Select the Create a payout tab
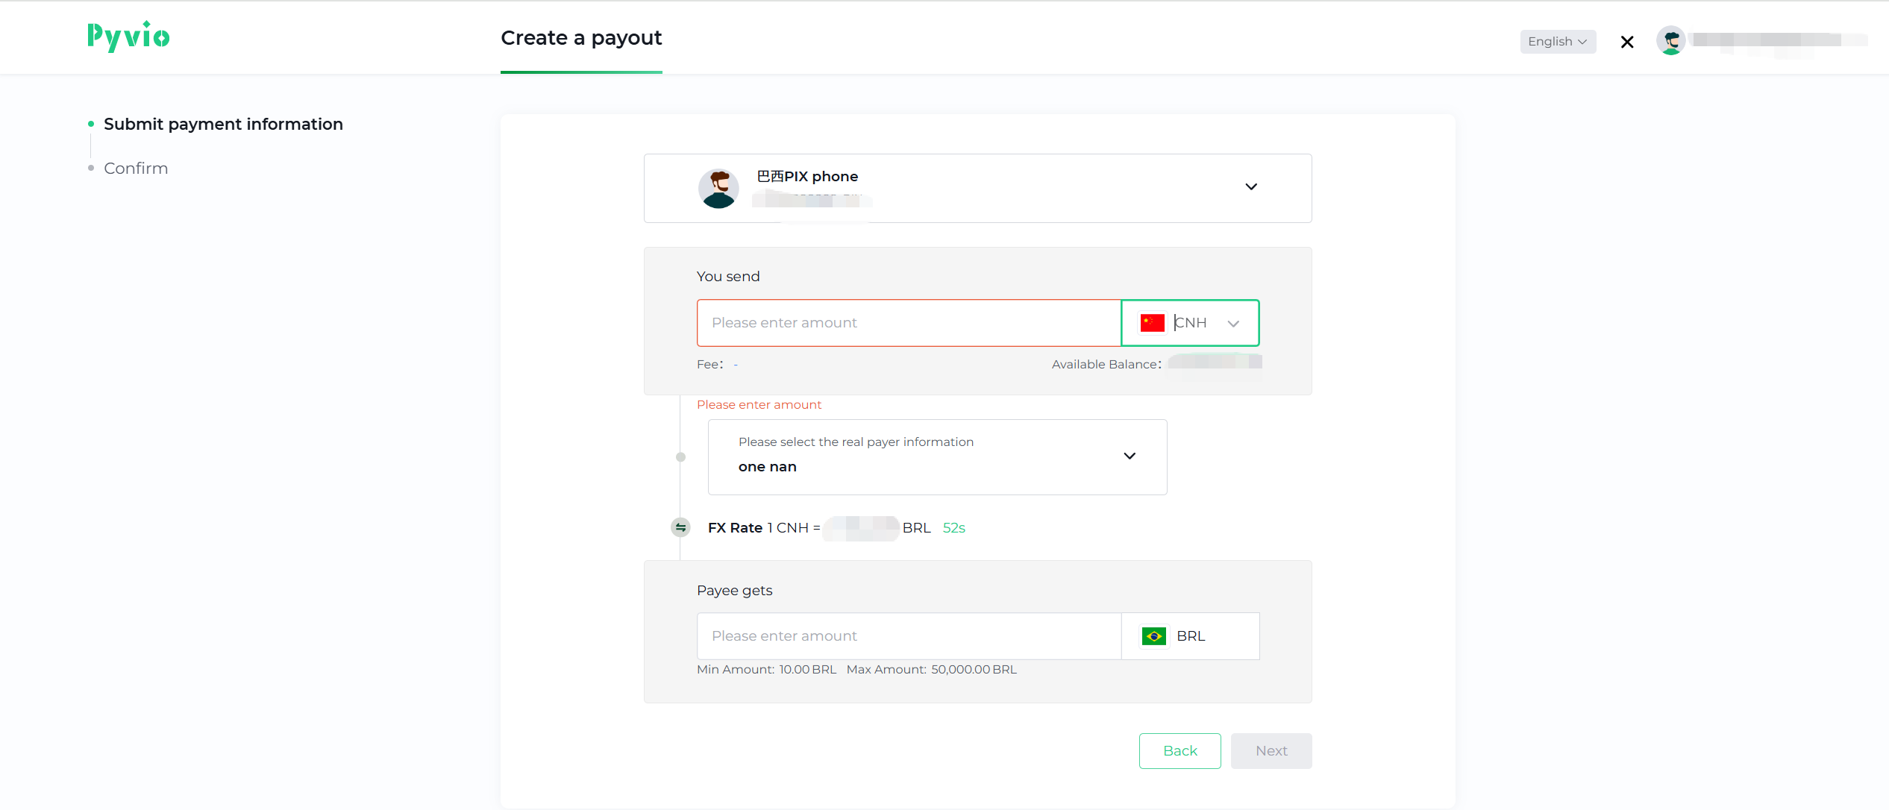Viewport: 1889px width, 810px height. point(580,38)
